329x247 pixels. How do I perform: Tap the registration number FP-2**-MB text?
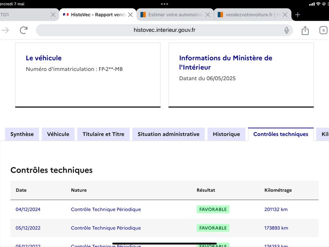(x=111, y=69)
